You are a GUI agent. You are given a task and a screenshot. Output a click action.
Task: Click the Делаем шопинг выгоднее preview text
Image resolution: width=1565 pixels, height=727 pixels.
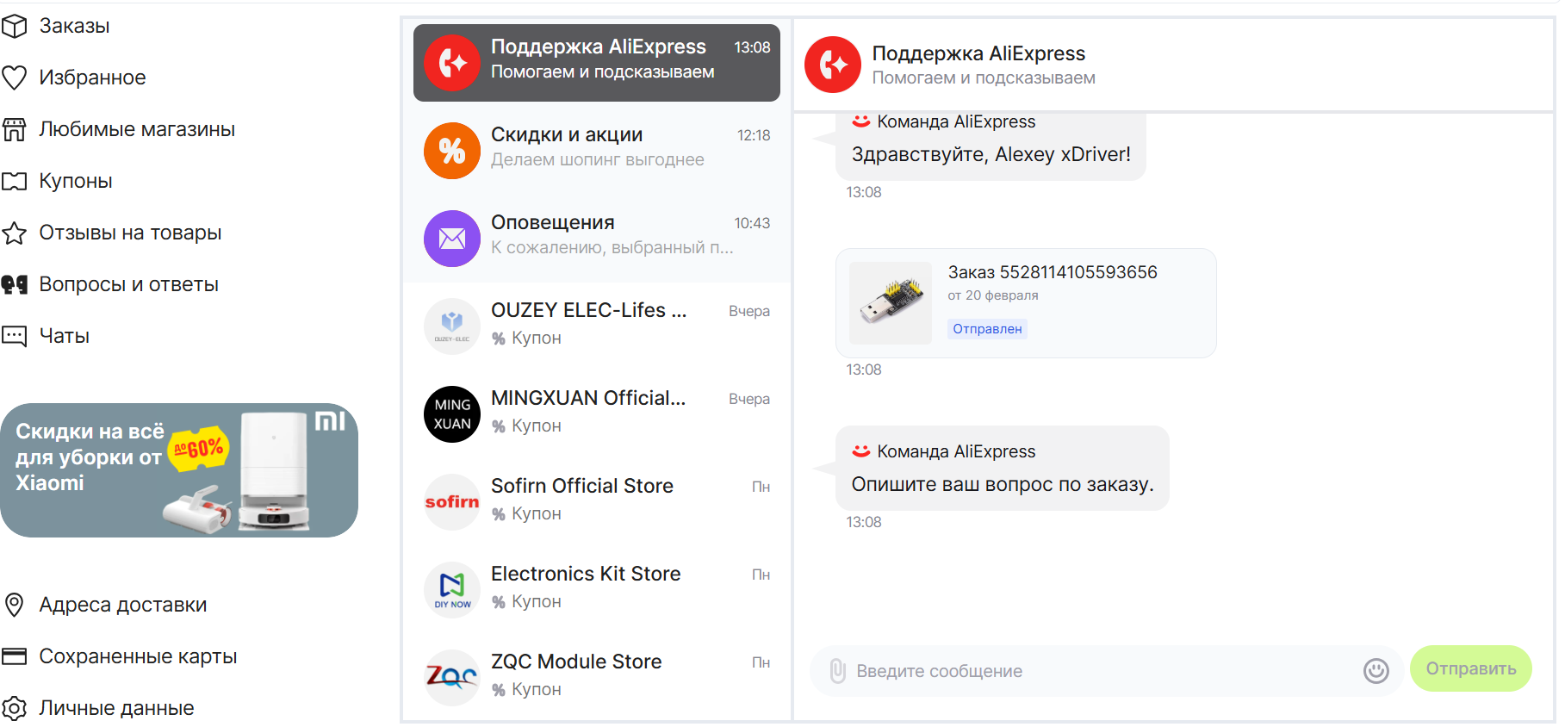[x=598, y=159]
